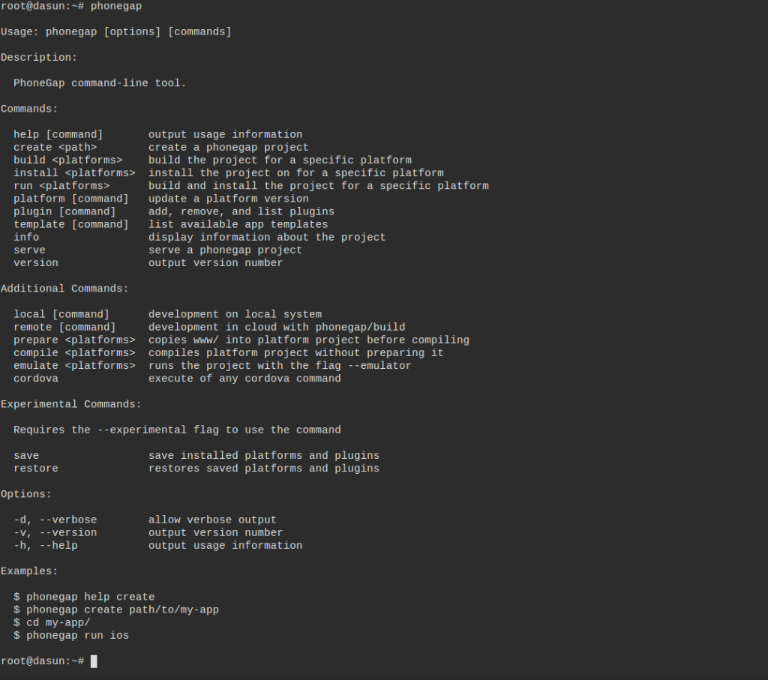Click the 'template [command]' entry
Image resolution: width=768 pixels, height=680 pixels.
coord(71,224)
